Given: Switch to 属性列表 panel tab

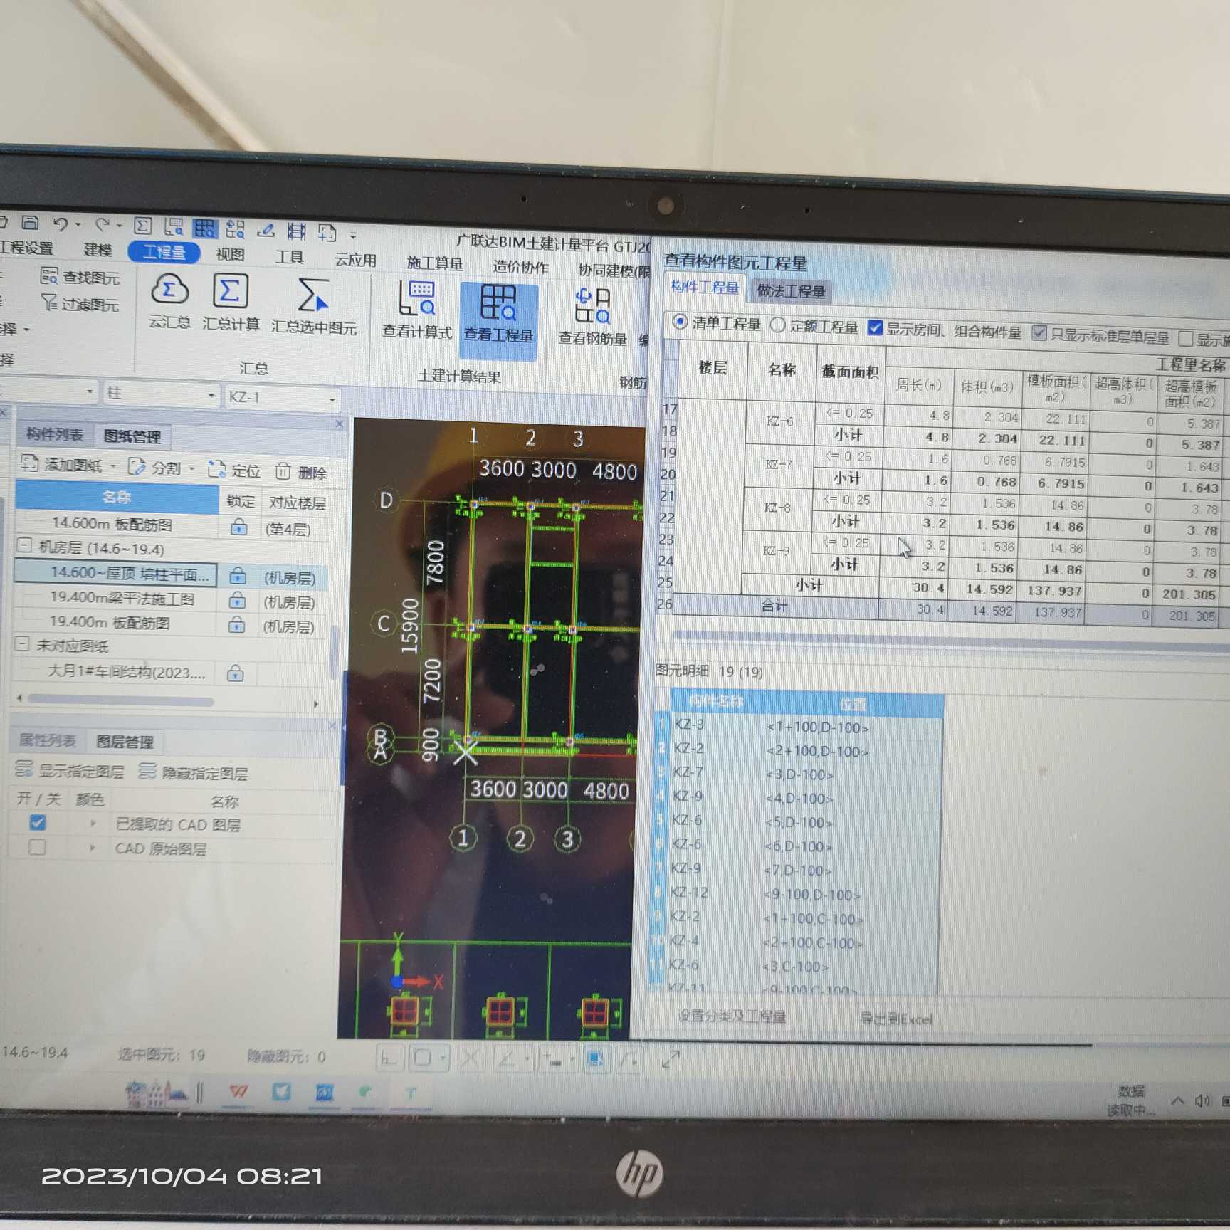Looking at the screenshot, I should [47, 740].
